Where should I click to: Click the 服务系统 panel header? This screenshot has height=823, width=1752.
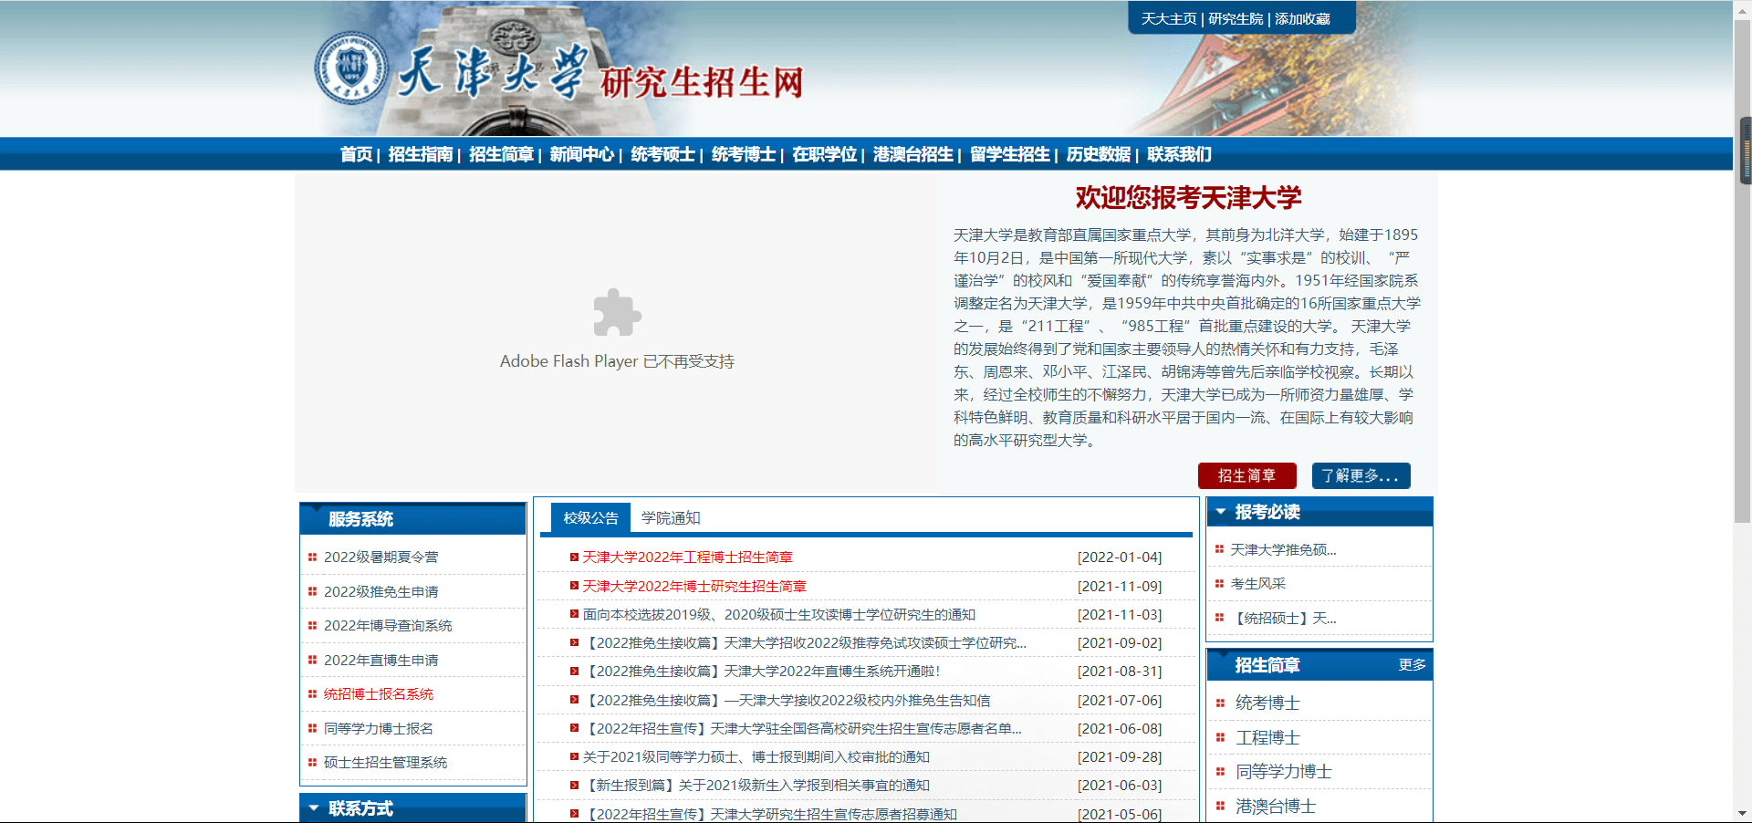point(412,518)
